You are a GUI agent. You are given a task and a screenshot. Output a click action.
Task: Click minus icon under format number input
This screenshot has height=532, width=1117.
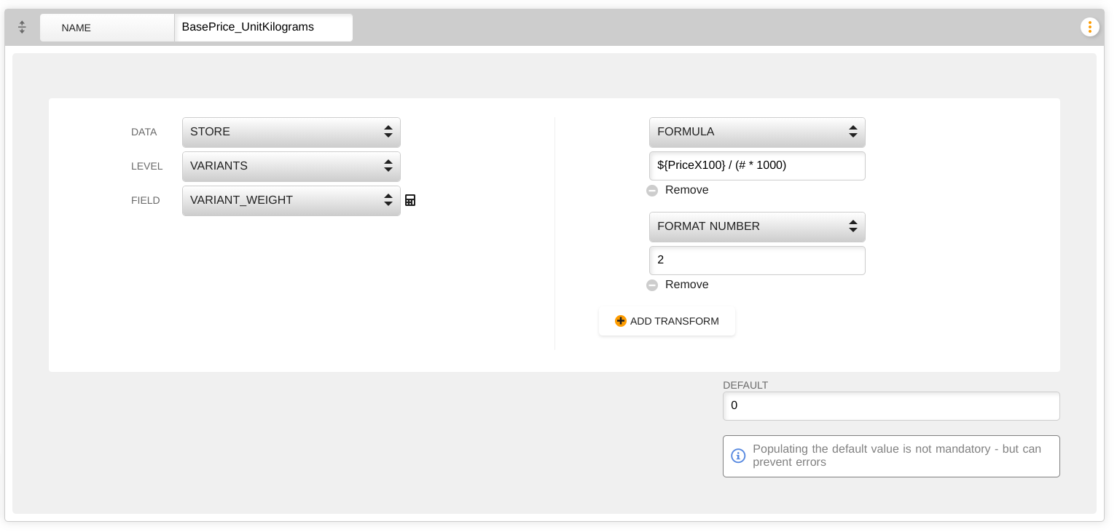[x=652, y=285]
